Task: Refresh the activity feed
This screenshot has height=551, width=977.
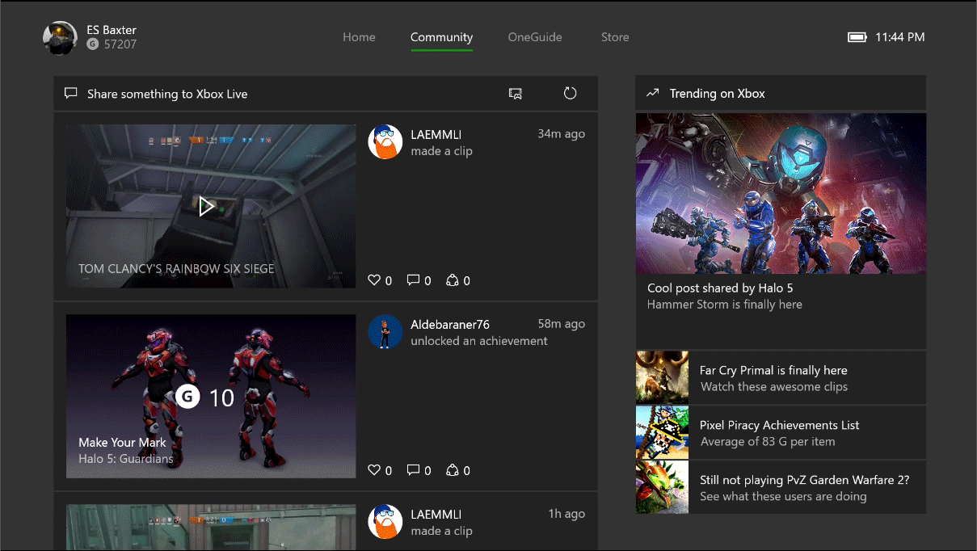Action: (x=570, y=94)
